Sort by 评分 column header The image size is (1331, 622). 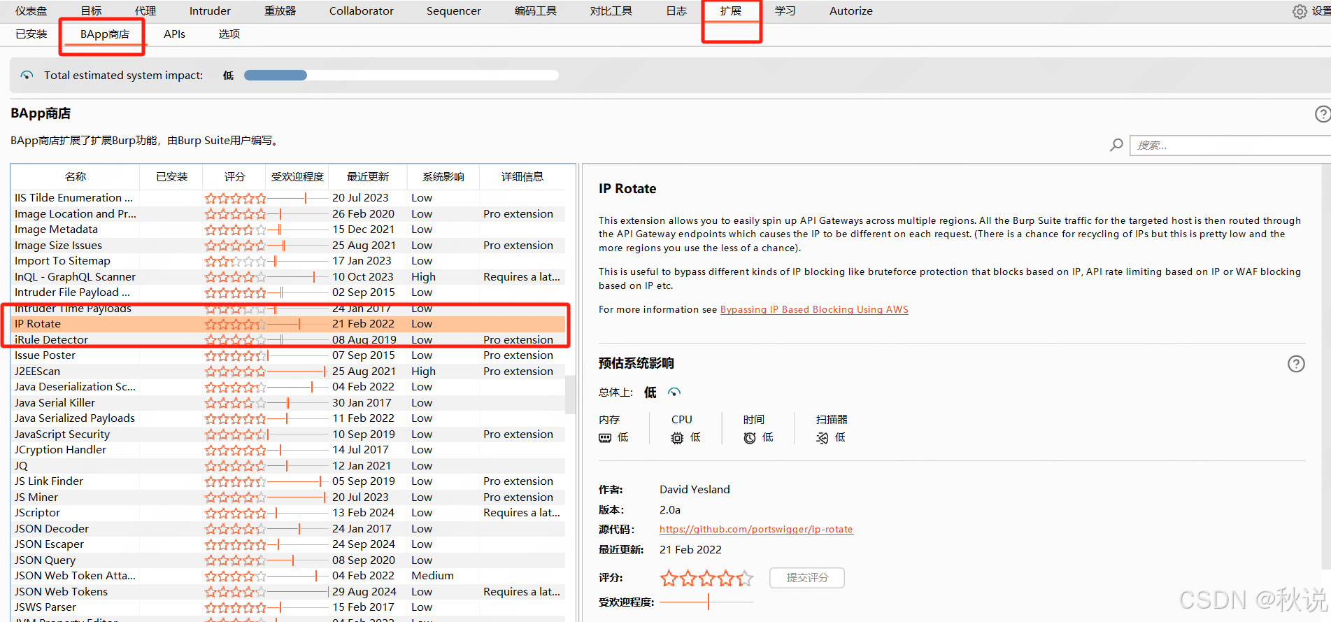pyautogui.click(x=234, y=177)
